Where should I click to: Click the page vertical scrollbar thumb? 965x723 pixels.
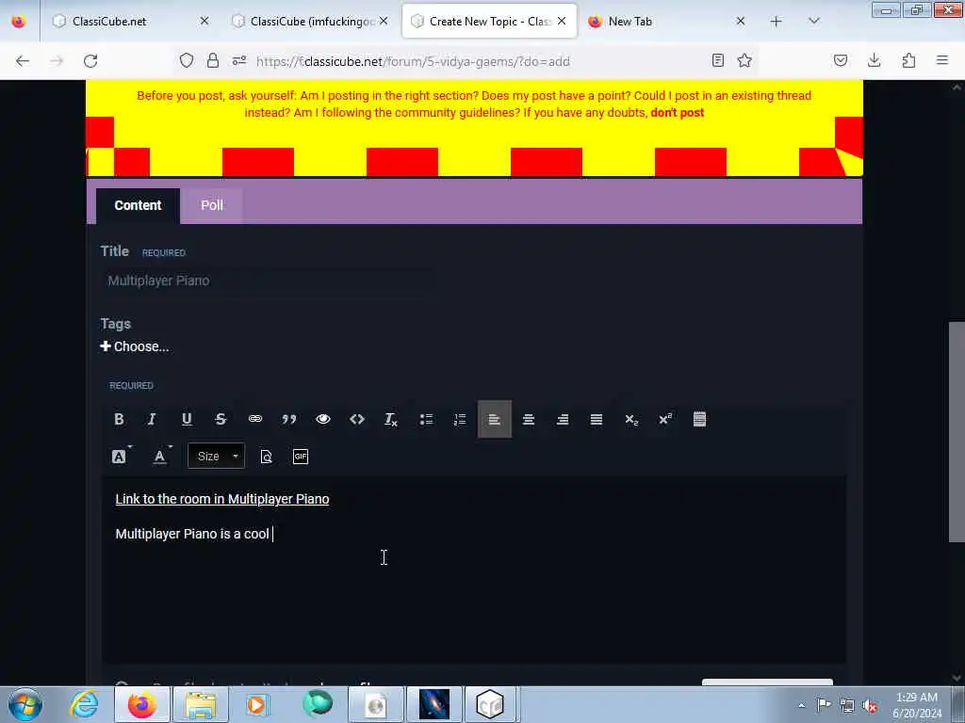[x=957, y=431]
